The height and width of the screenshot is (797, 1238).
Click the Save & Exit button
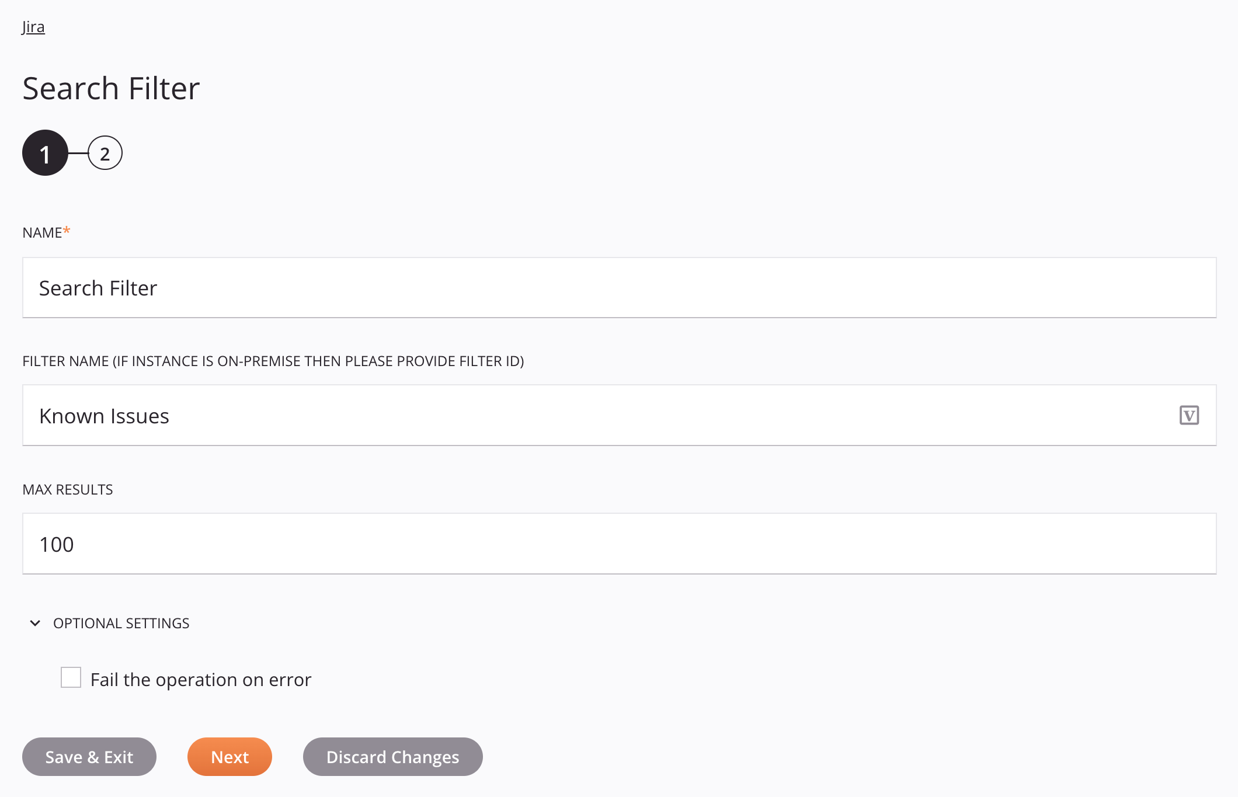(89, 757)
